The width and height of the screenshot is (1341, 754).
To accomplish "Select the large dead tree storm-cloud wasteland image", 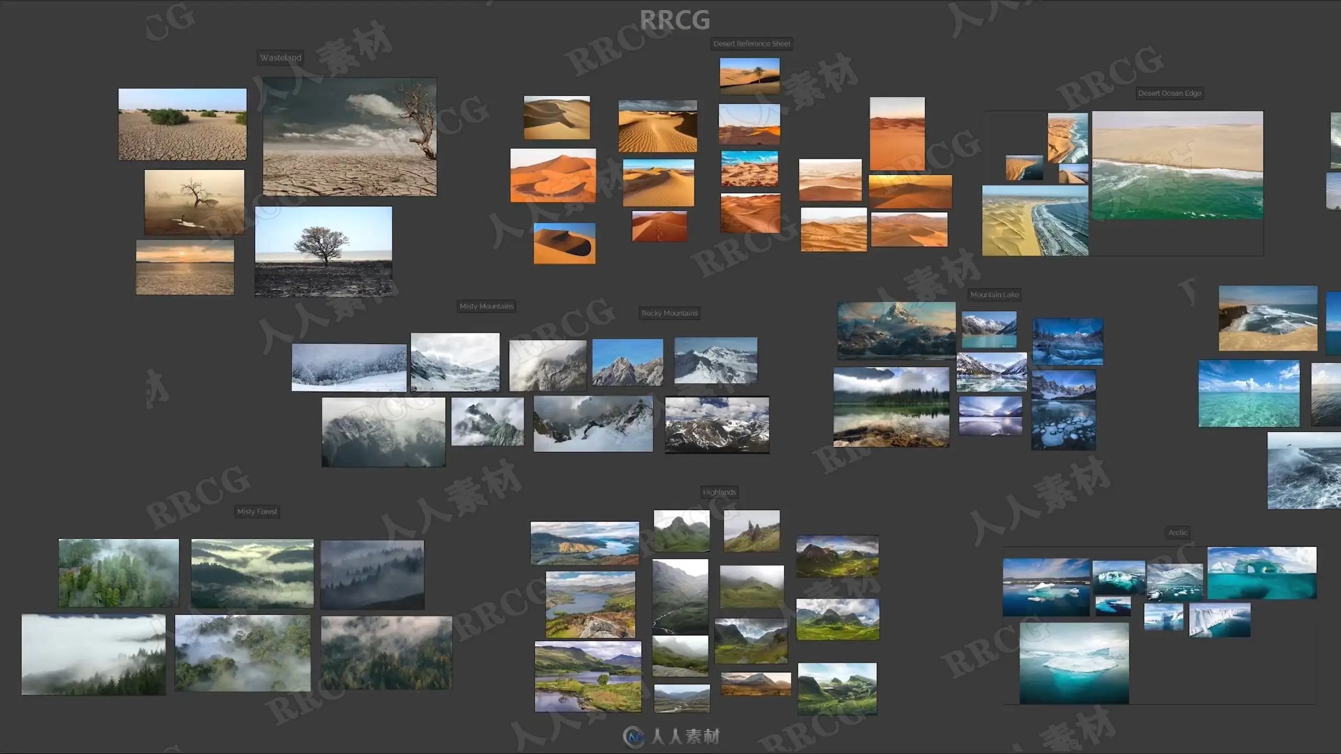I will (350, 137).
